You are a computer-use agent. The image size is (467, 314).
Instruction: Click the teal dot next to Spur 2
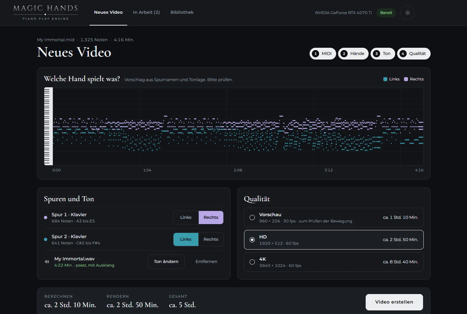coord(46,239)
